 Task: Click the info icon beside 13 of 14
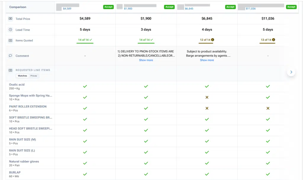(x=273, y=40)
